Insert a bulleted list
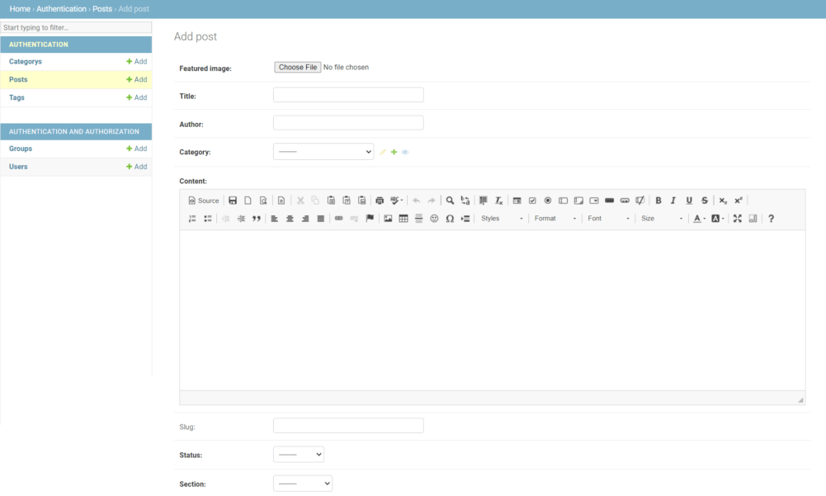Screen dimensions: 826x496 [208, 218]
